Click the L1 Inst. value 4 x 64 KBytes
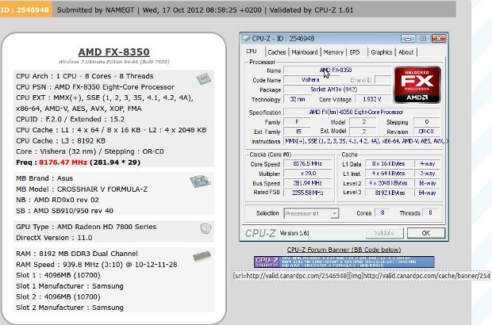Screen dimensions: 492x325 click(x=388, y=174)
